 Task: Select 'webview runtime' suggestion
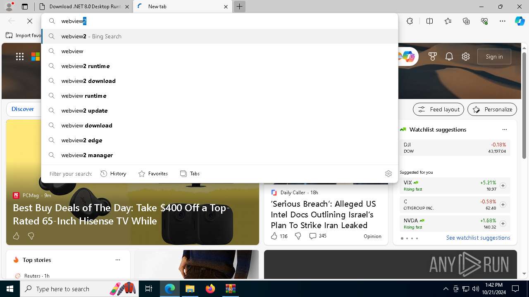[x=219, y=96]
